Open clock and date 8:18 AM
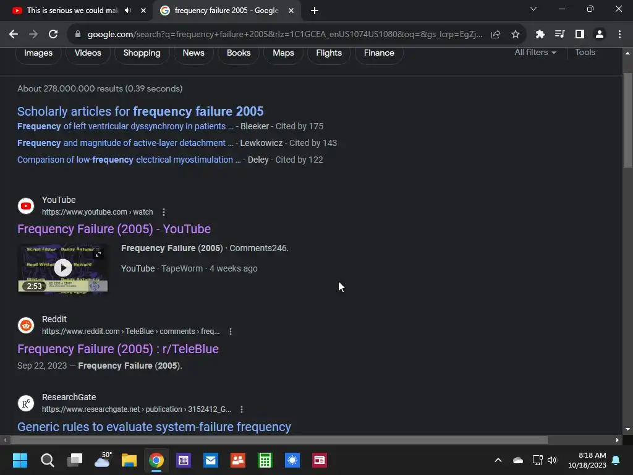 coord(587,460)
